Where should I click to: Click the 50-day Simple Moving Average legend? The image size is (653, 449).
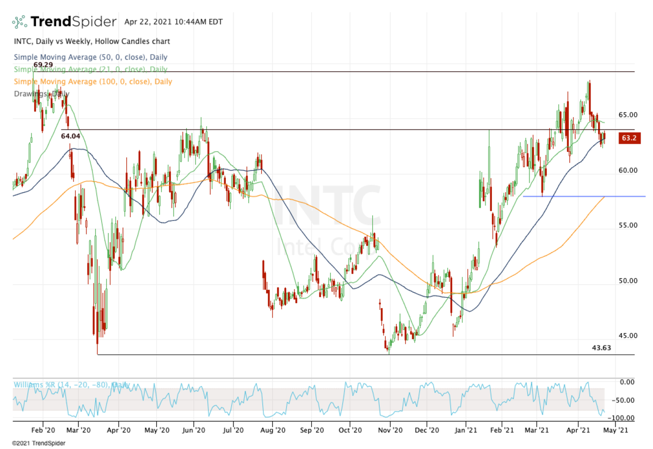coord(90,57)
